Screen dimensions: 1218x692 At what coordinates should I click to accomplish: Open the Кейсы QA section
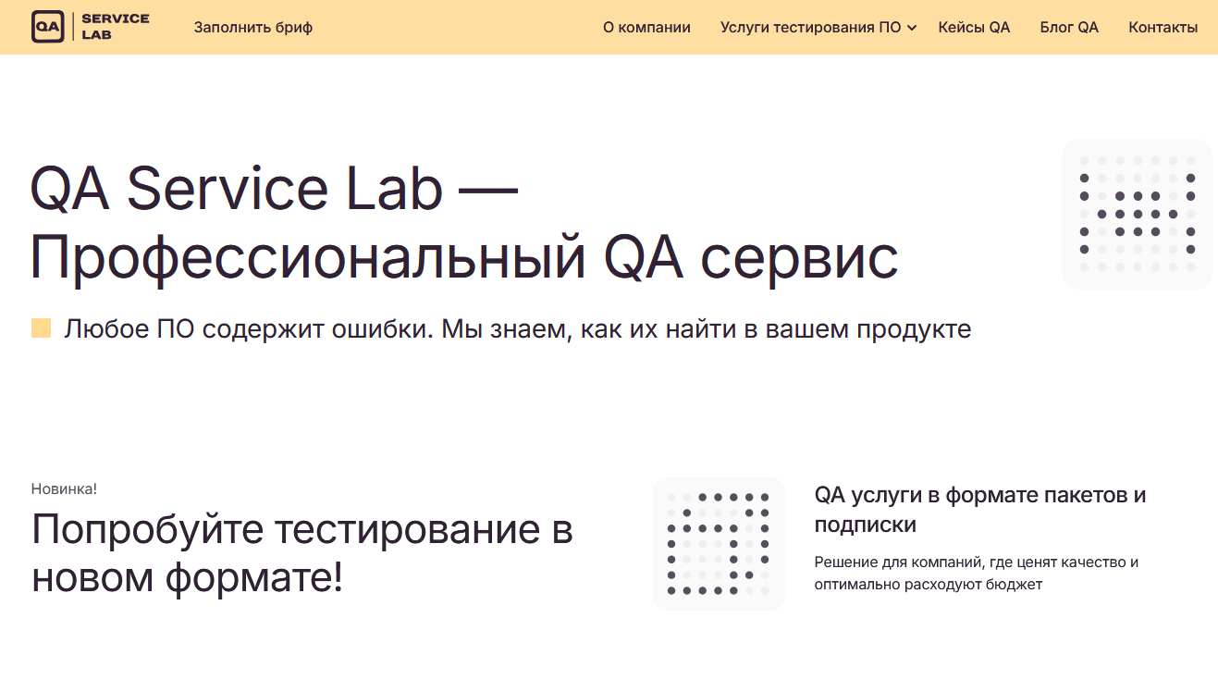974,28
